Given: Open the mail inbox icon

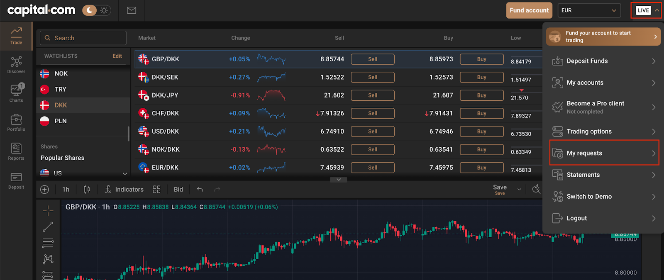Looking at the screenshot, I should tap(132, 10).
